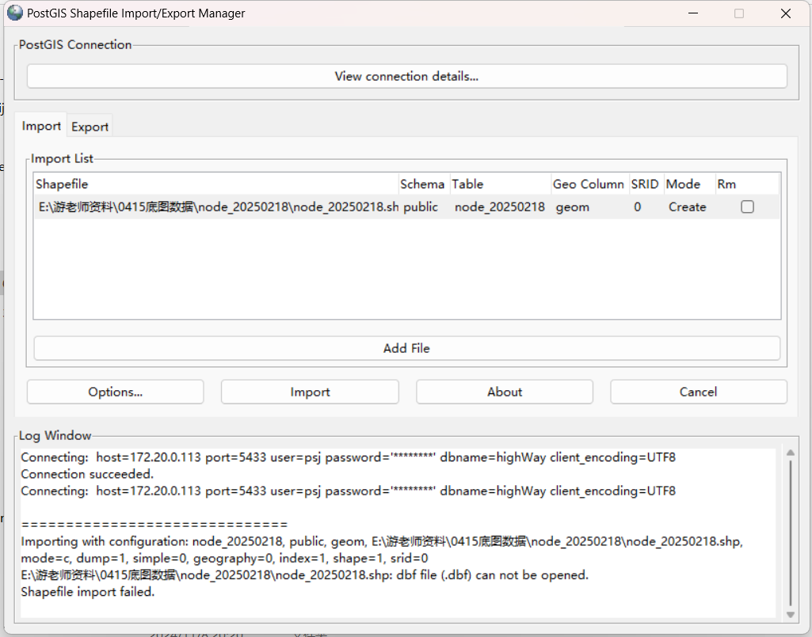Click the SRID column header

click(x=646, y=184)
